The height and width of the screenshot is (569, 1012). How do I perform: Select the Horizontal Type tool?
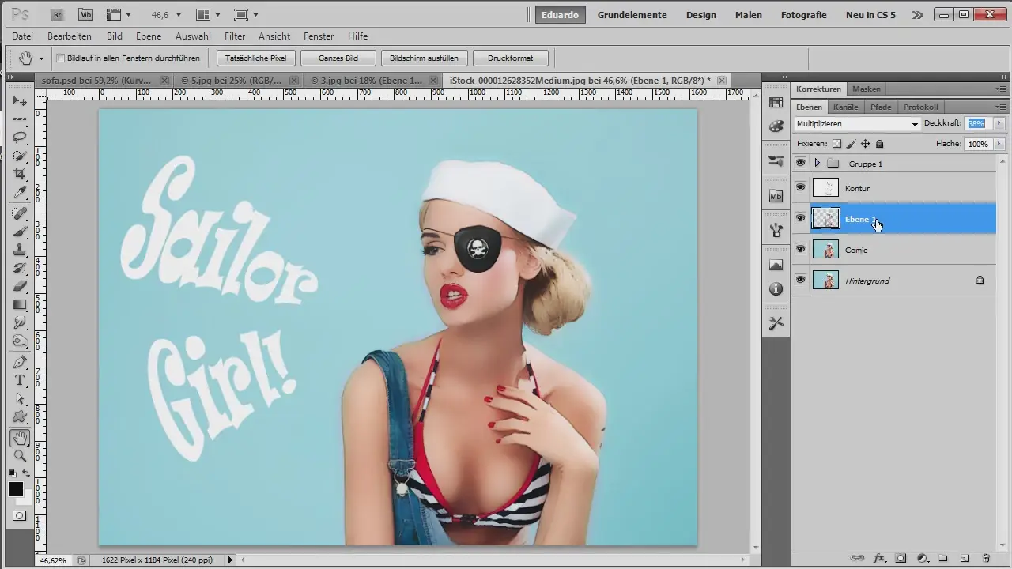pos(20,381)
